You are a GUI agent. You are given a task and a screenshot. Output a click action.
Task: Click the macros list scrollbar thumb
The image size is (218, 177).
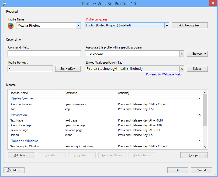[205, 110]
